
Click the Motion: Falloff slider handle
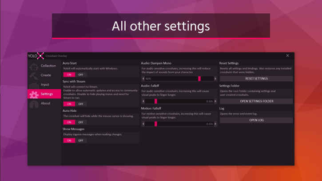155,124
